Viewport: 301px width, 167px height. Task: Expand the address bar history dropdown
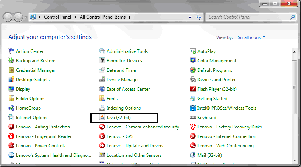pos(190,17)
